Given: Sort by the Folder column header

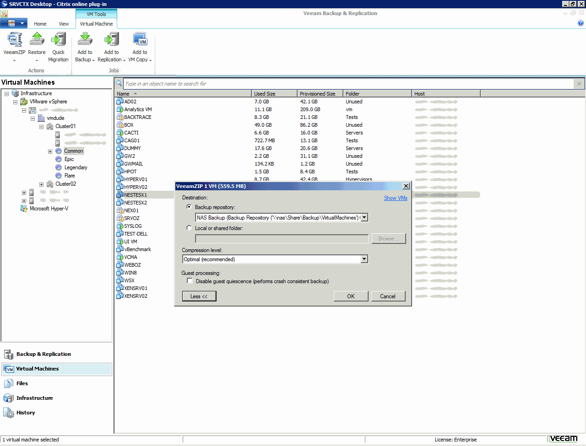Looking at the screenshot, I should 378,94.
